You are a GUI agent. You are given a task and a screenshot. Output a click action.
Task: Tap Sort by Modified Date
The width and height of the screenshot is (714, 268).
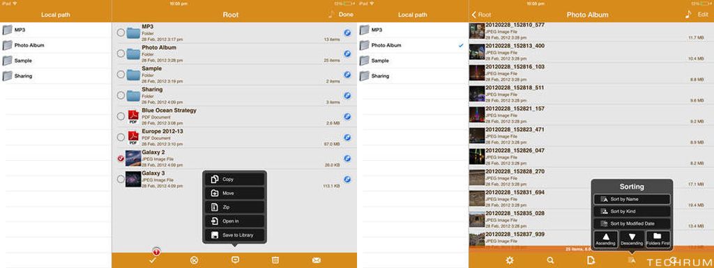tap(632, 223)
